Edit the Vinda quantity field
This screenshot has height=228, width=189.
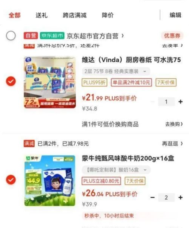[x=166, y=102]
